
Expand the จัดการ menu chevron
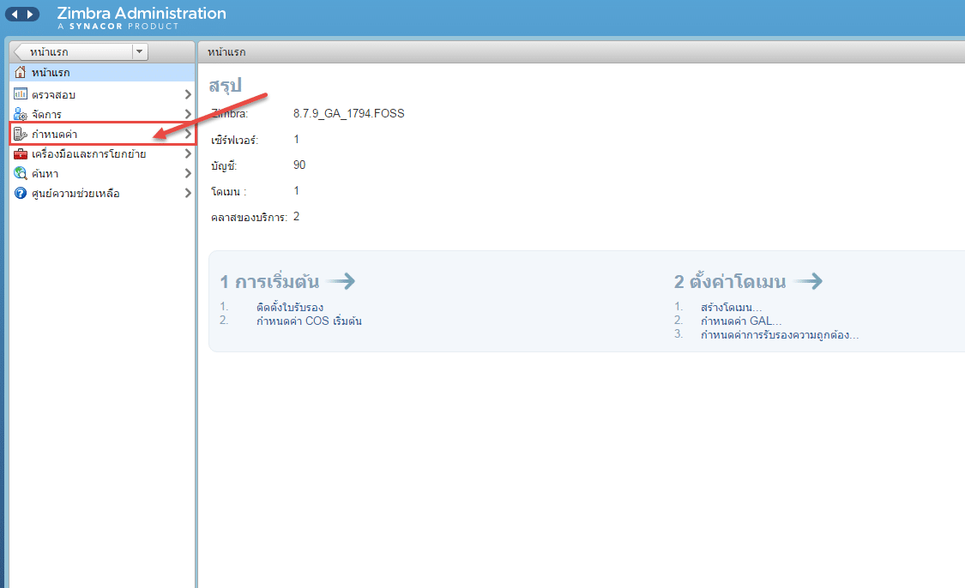(x=188, y=114)
